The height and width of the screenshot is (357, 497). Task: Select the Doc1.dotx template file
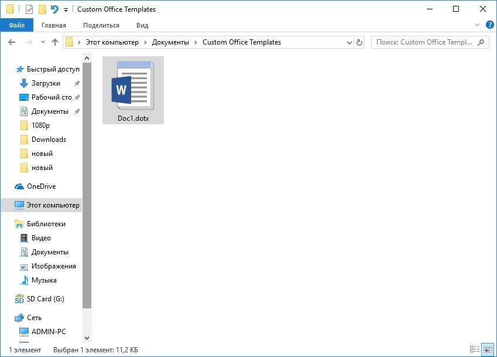click(133, 90)
